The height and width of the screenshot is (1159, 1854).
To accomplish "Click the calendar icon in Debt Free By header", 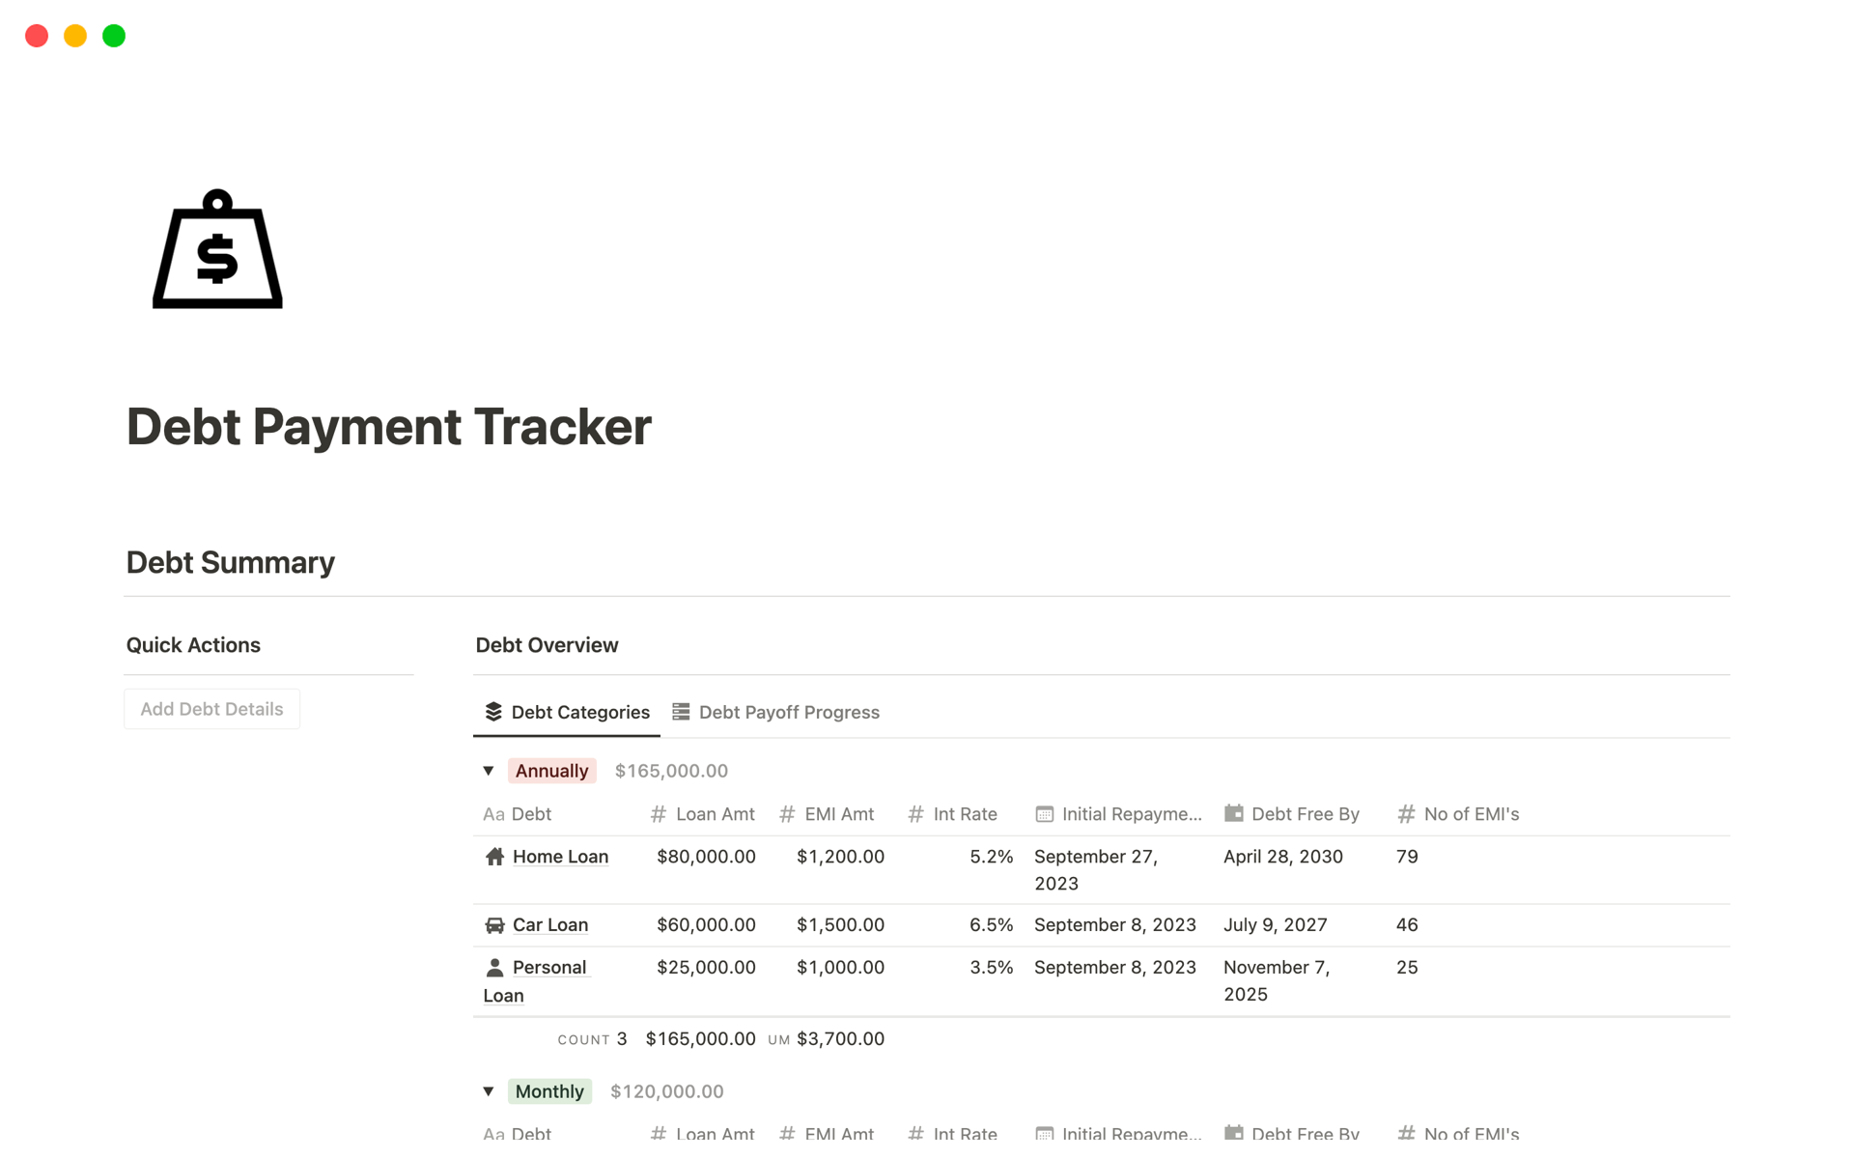I will 1233,813.
